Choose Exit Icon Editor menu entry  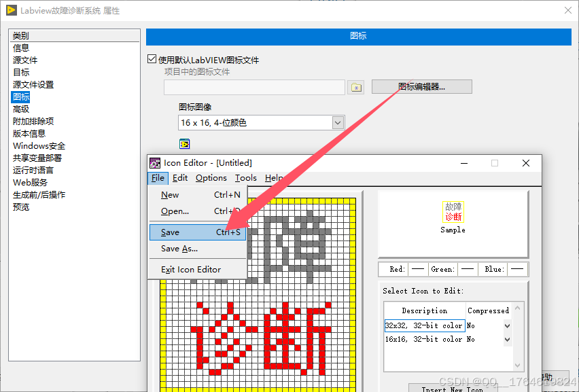[x=198, y=270]
